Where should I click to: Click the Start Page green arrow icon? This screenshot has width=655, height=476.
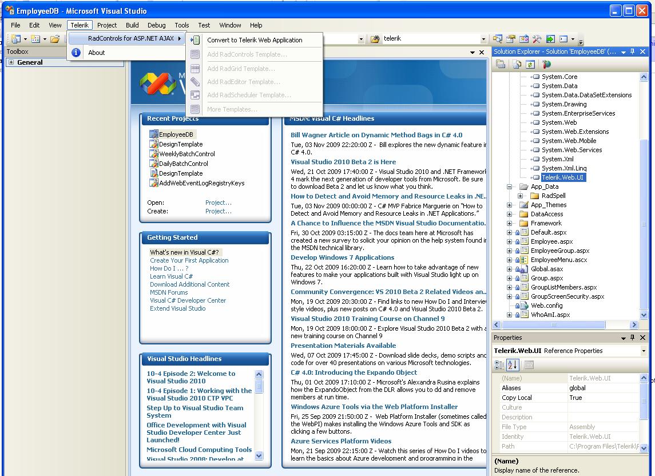point(550,39)
